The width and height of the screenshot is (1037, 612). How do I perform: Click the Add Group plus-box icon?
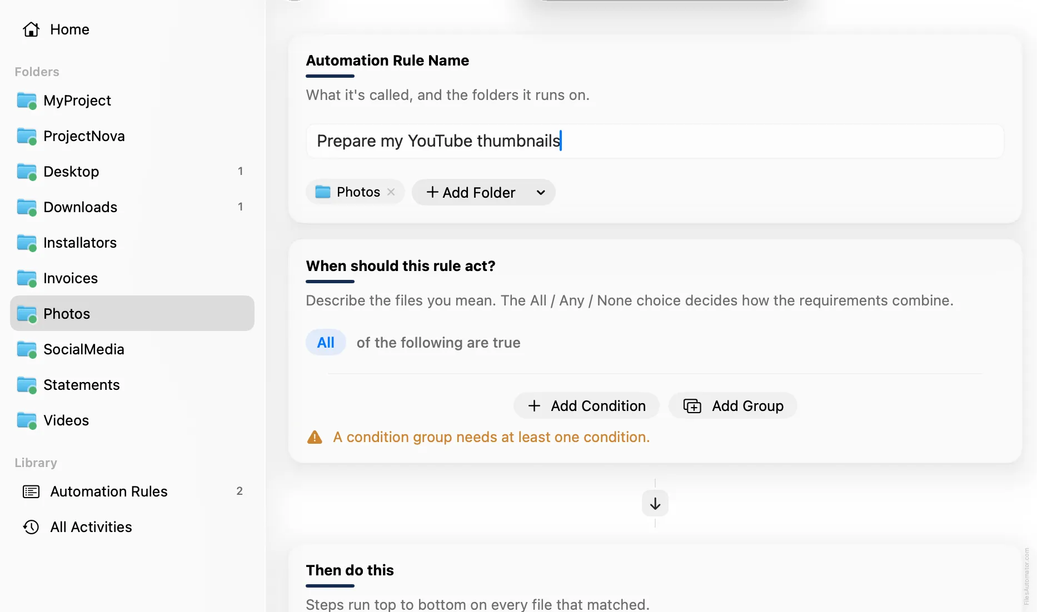[692, 406]
